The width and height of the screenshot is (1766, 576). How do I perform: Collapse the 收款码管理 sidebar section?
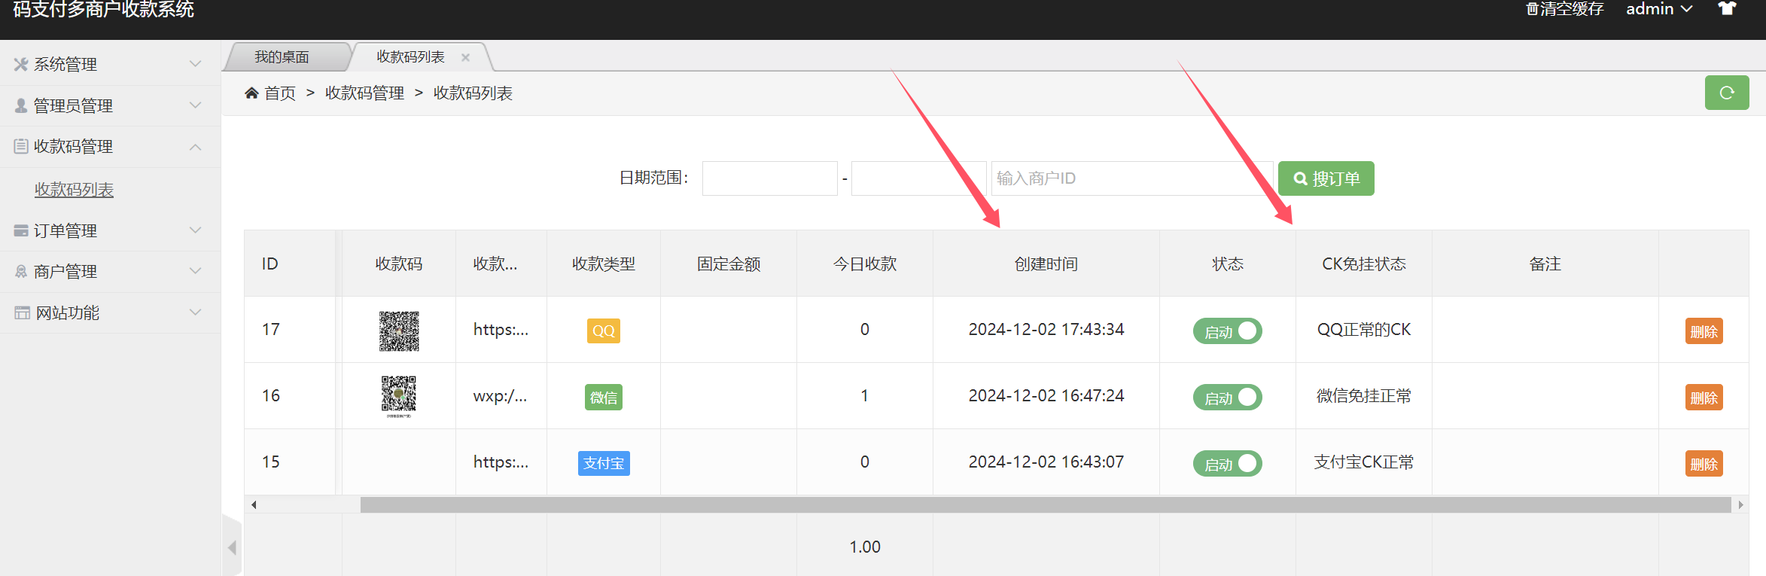pos(110,147)
